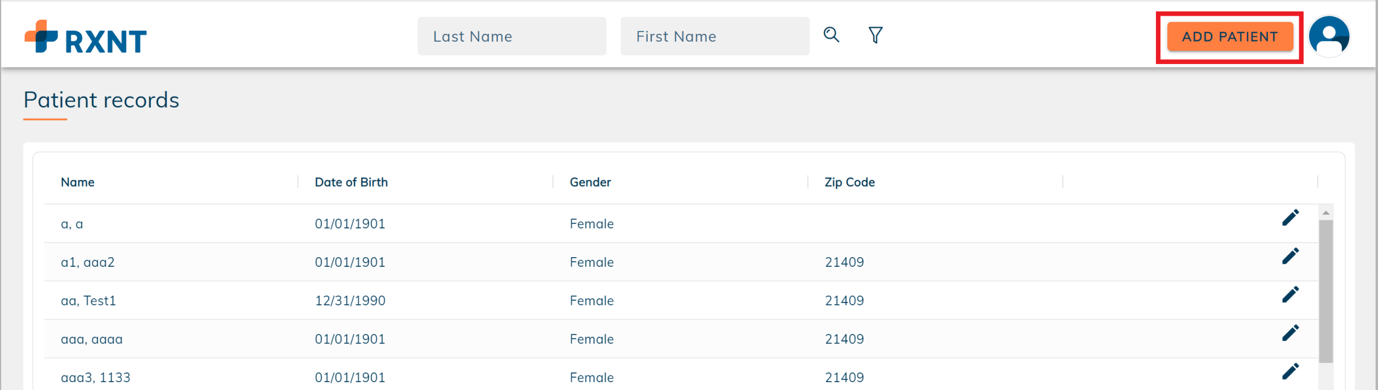Edit patient aa, Test1 record

(1290, 295)
